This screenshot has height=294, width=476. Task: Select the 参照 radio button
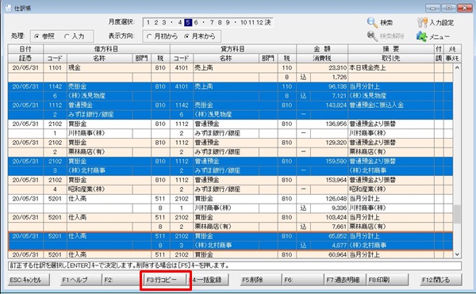click(36, 36)
